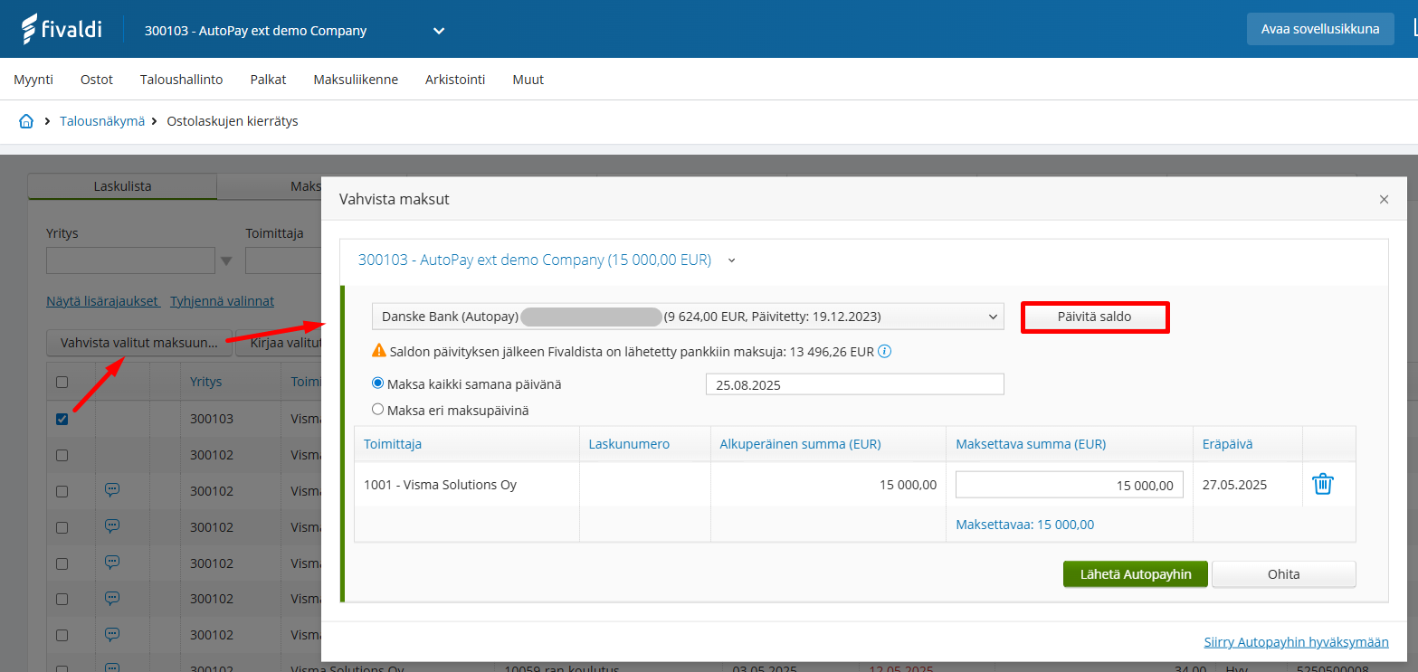Switch to the Laskulista tab
Viewport: 1418px width, 672px height.
[122, 186]
